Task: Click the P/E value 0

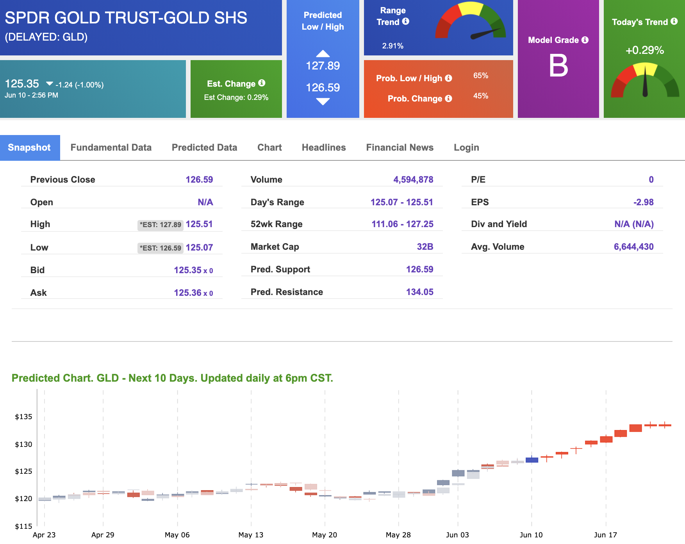Action: (x=651, y=180)
